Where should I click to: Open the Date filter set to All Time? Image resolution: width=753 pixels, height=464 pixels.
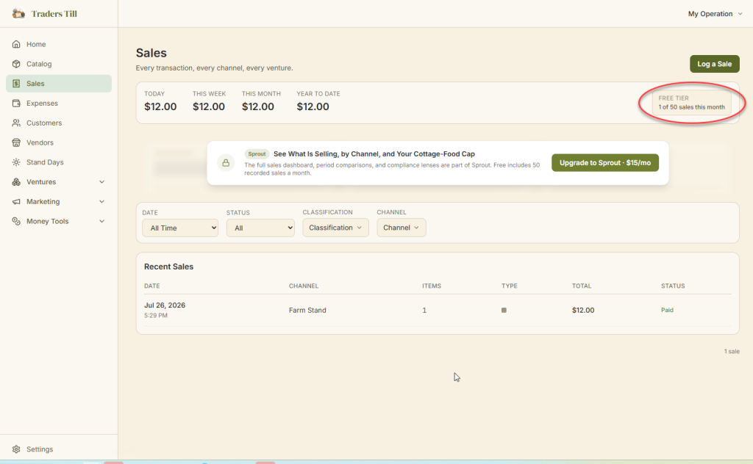pyautogui.click(x=180, y=228)
